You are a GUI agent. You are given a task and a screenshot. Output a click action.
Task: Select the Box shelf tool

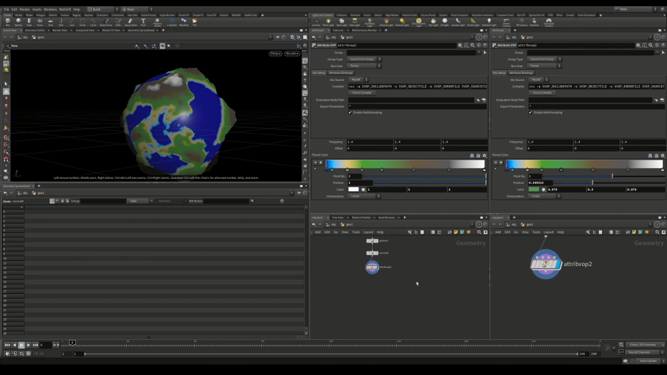coord(8,22)
